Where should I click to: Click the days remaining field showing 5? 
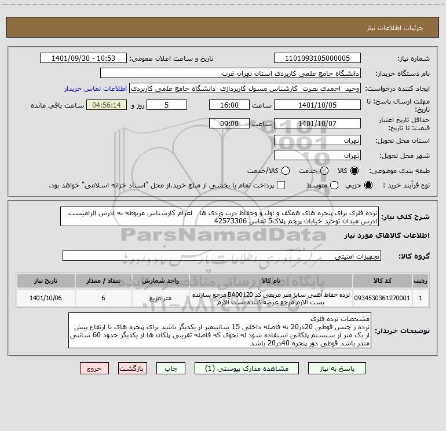167,105
